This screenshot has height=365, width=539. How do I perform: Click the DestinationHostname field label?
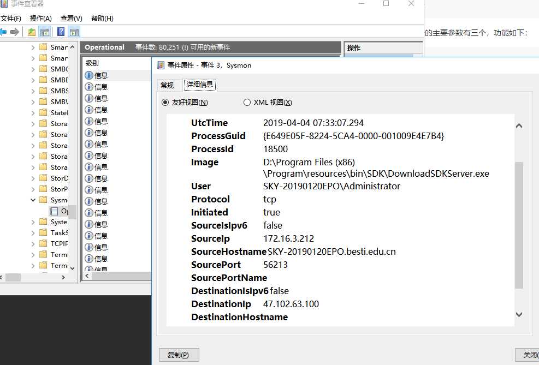(x=239, y=317)
